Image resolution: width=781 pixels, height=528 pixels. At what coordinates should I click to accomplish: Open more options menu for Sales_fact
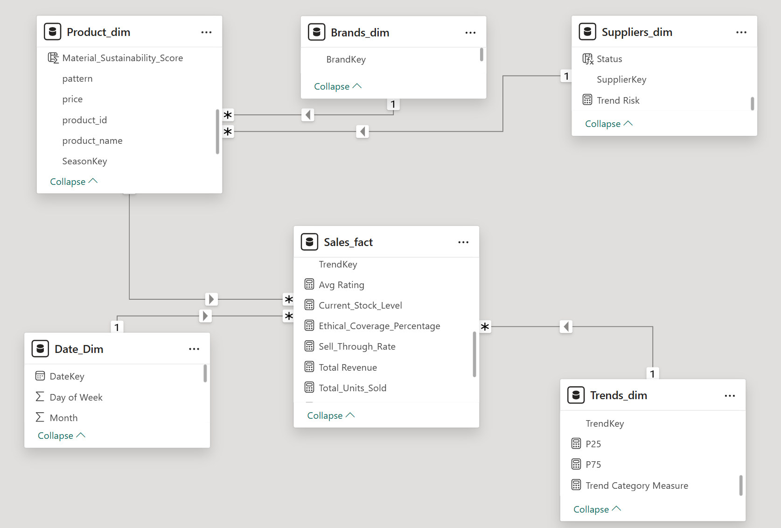[x=463, y=242]
